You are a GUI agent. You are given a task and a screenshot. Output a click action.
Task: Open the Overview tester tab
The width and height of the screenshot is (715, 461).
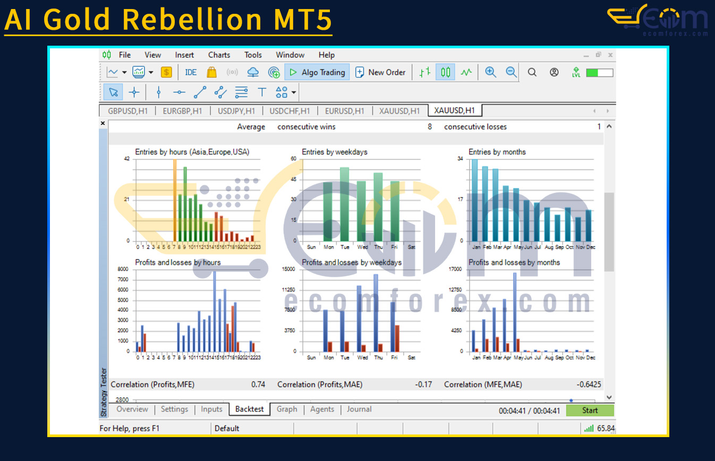point(132,409)
